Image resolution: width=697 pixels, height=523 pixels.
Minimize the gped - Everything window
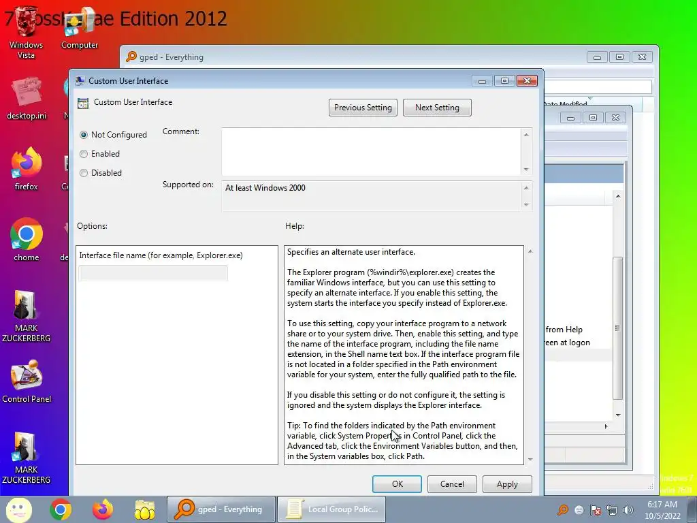point(597,57)
